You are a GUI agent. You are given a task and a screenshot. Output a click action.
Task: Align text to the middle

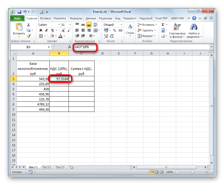coord(83,25)
